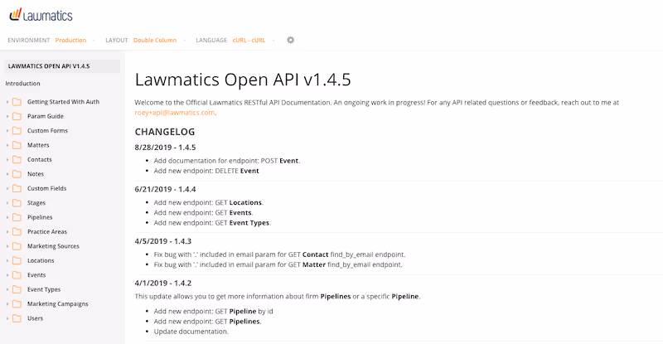This screenshot has height=344, width=663.
Task: Click 'Update documentation.' bullet
Action: (191, 332)
